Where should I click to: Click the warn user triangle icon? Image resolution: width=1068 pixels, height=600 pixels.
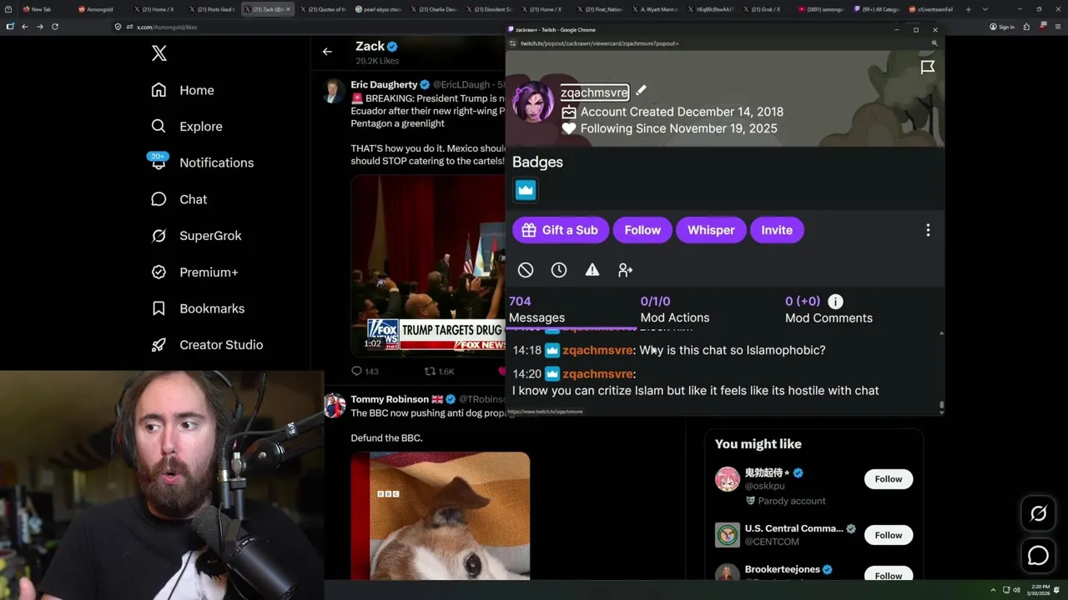(592, 270)
